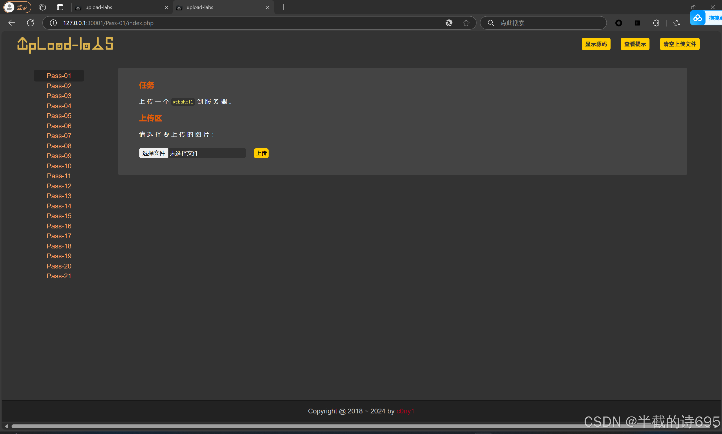Click 清空上传文件 button
The image size is (722, 434).
(679, 44)
